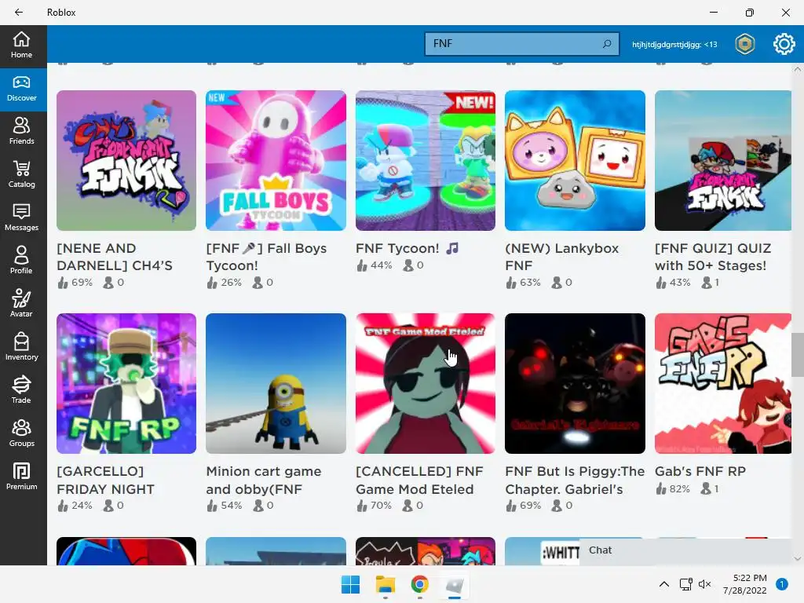Click the scrollbar down arrow

797,559
